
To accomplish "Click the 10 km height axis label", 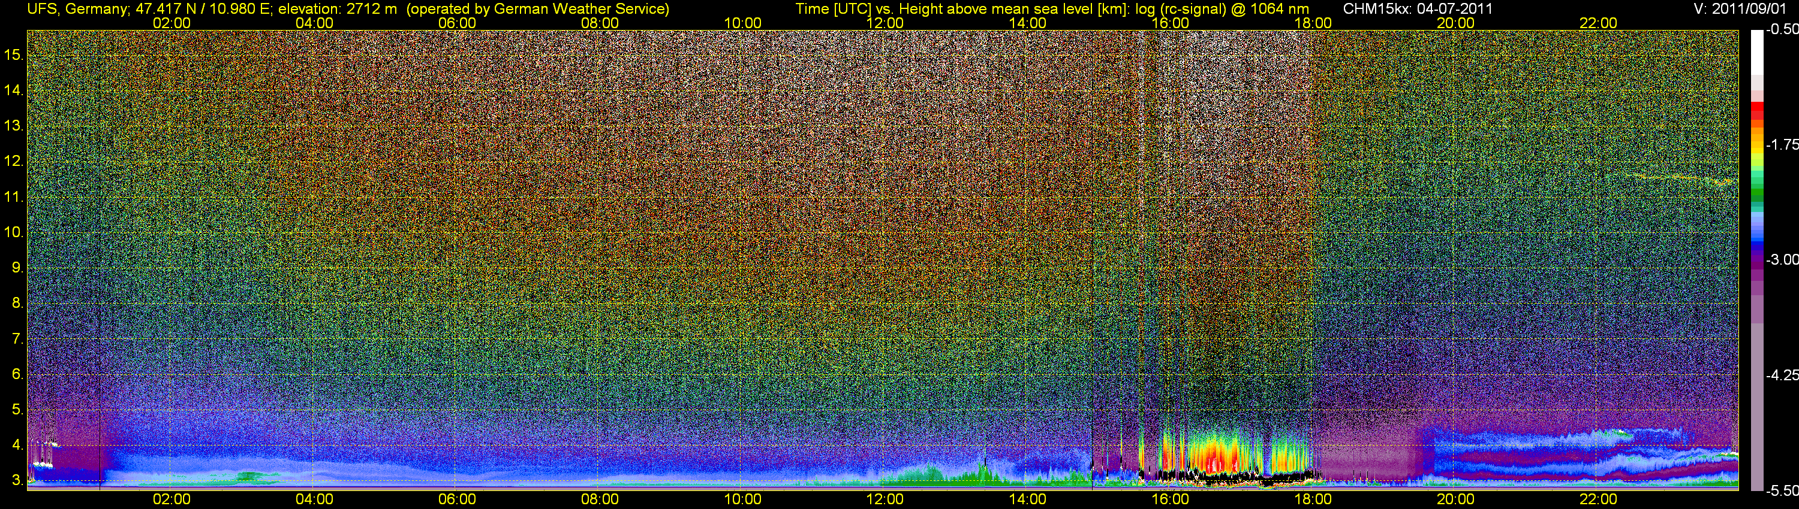I will (x=13, y=232).
